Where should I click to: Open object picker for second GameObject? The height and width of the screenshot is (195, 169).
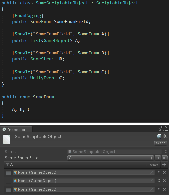click(x=159, y=181)
